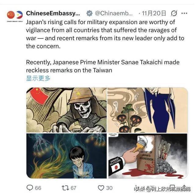Open the skeleton soldier cartoon image
The image size is (195, 196).
[x=66, y=110]
